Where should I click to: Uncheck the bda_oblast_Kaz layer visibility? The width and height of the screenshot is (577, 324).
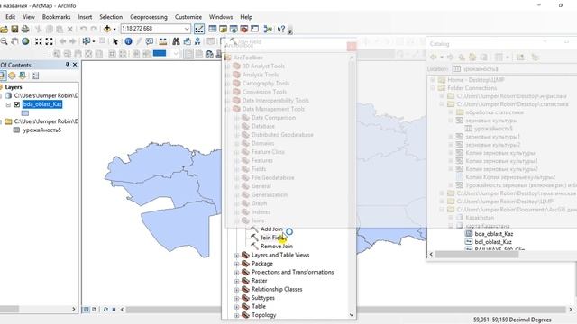(16, 104)
